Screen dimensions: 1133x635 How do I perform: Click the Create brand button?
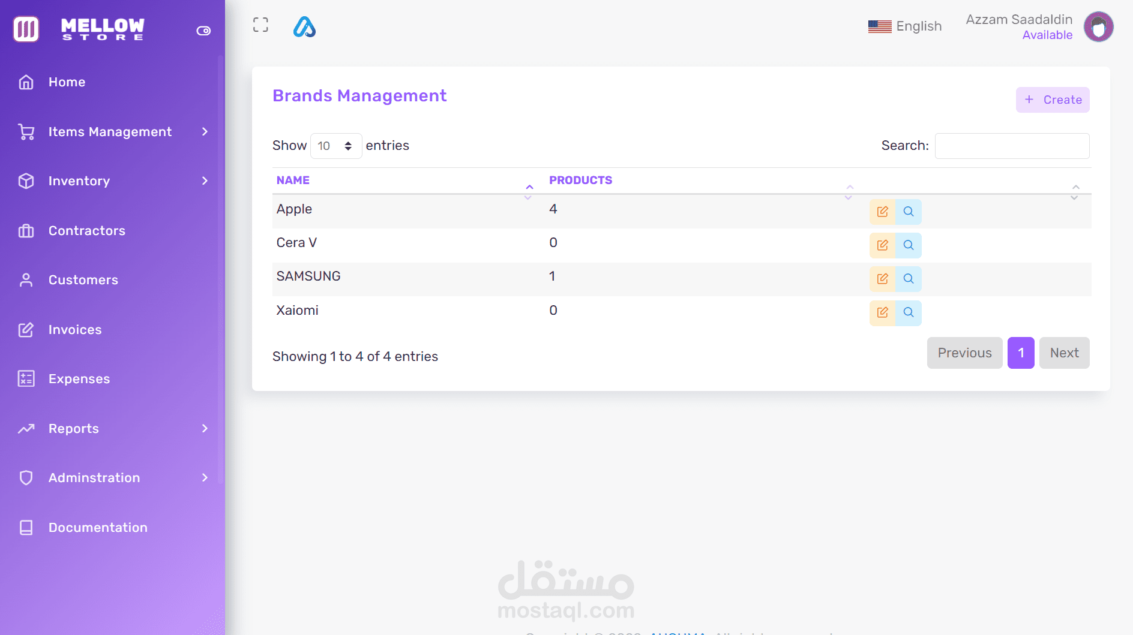[x=1053, y=100]
